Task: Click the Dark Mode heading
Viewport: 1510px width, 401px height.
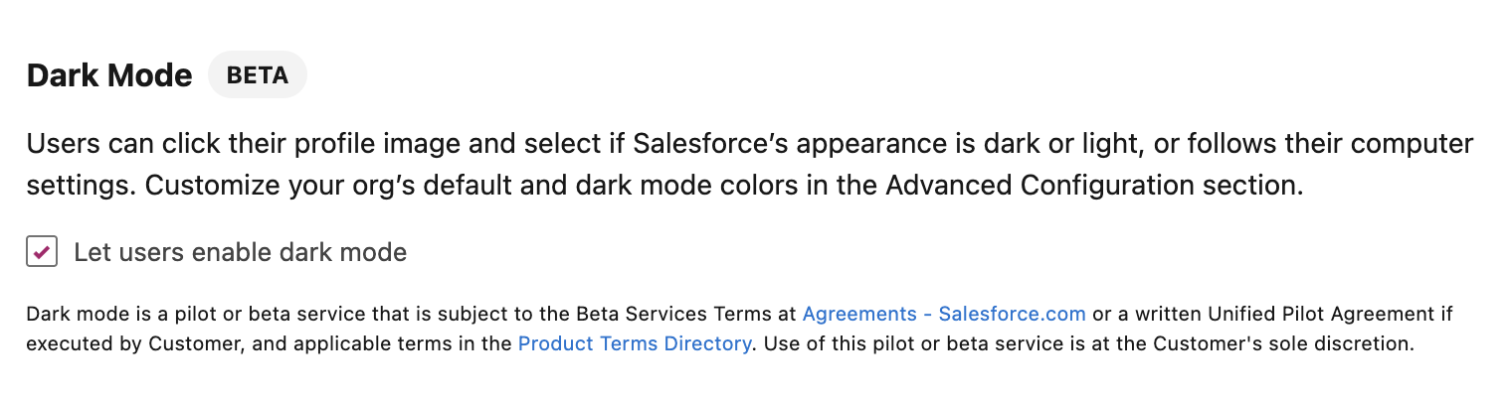Action: click(109, 75)
